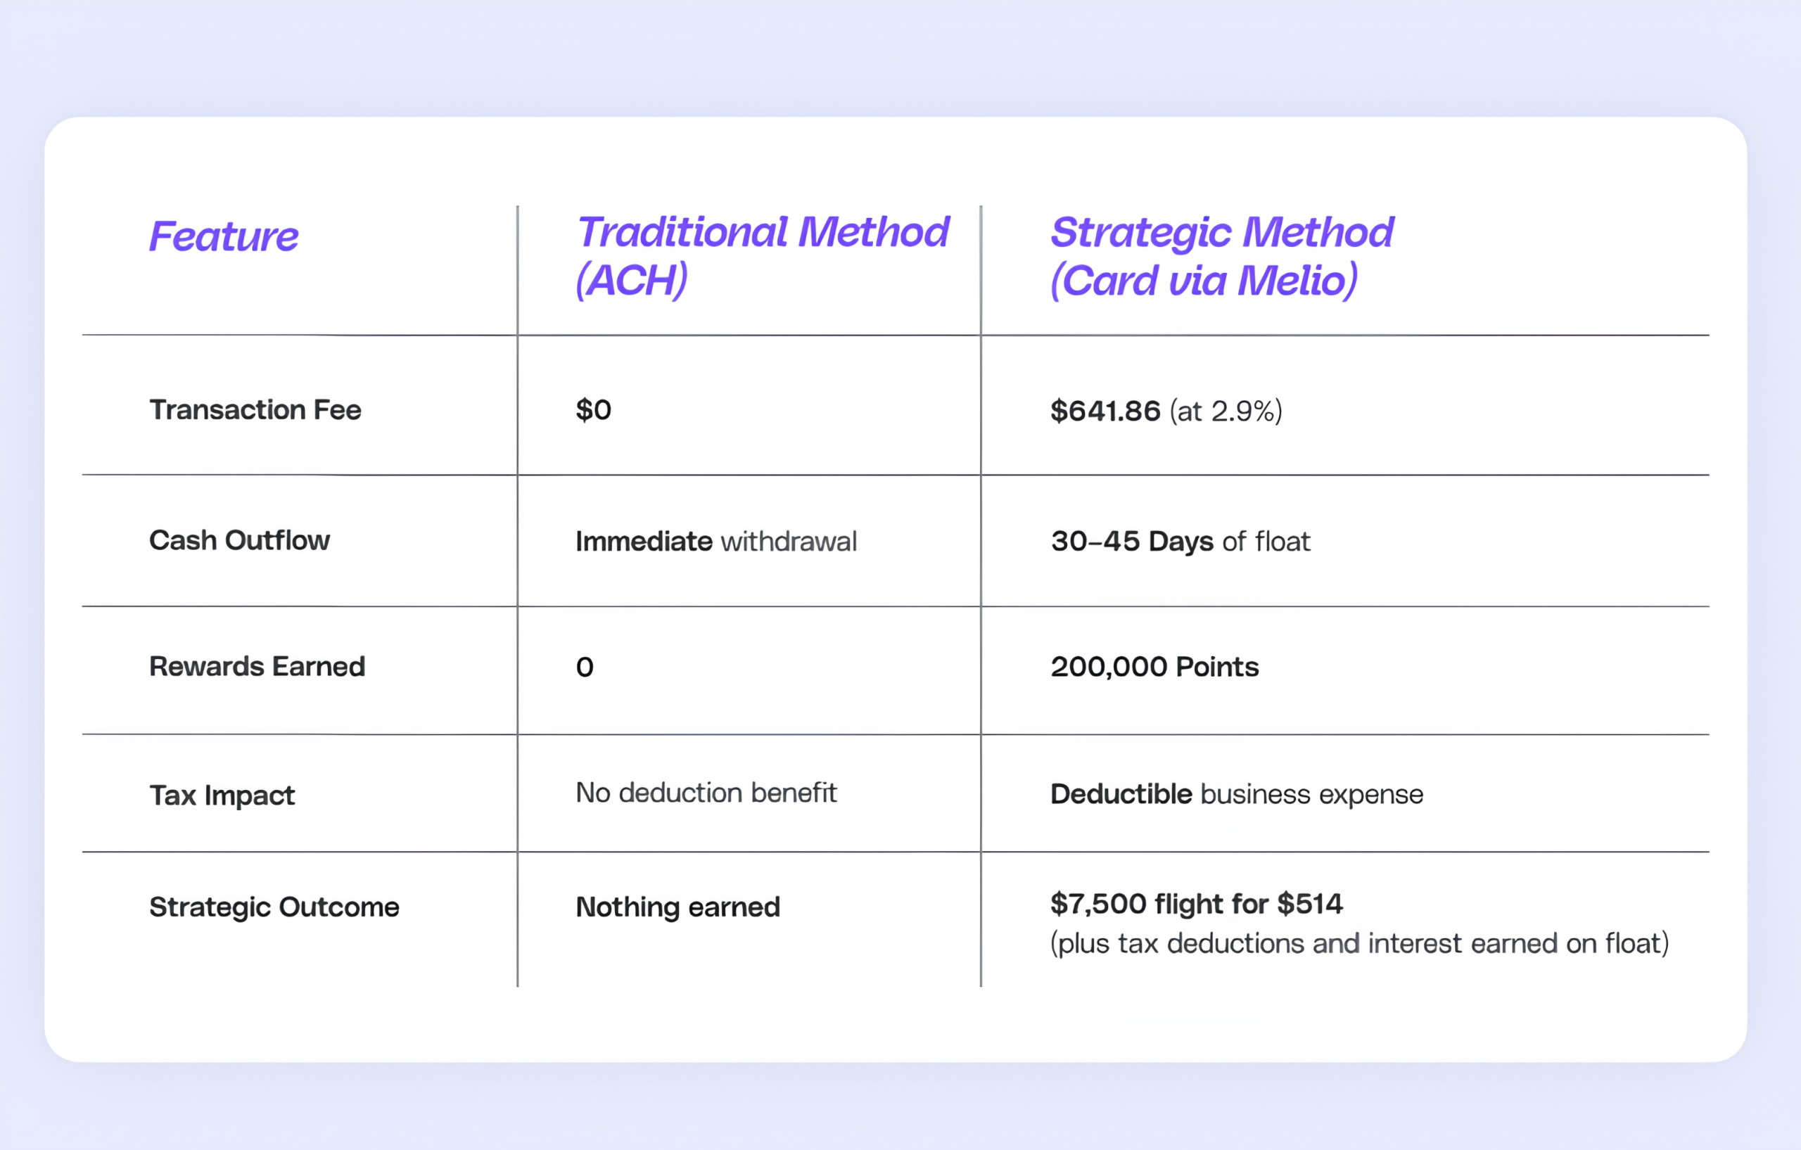Click the Rewards Earned row label
Viewport: 1801px width, 1150px height.
(x=257, y=666)
